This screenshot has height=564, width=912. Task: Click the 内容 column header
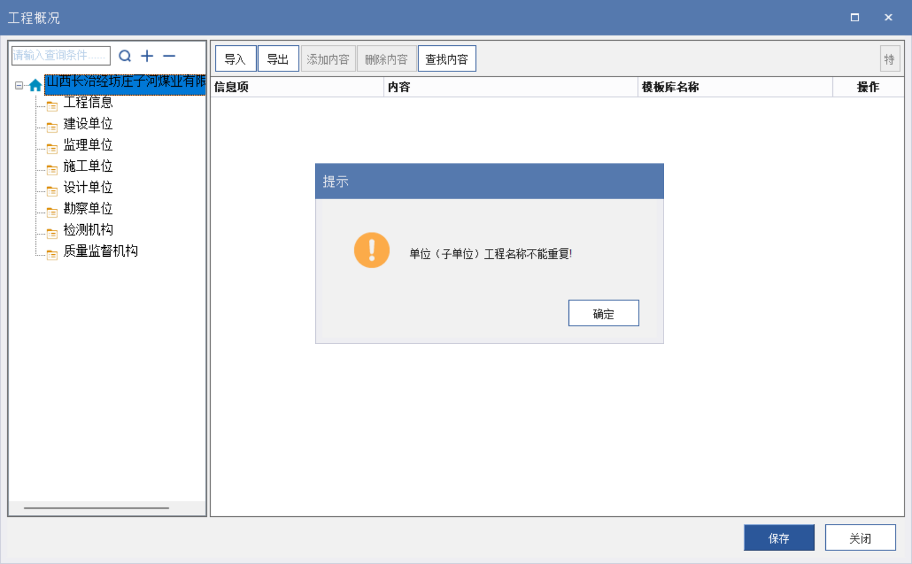coord(511,87)
